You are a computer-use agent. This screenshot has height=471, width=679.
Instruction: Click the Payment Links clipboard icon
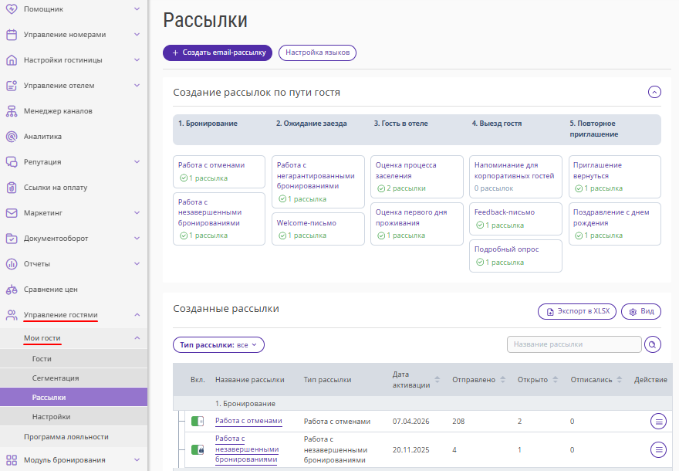point(12,188)
